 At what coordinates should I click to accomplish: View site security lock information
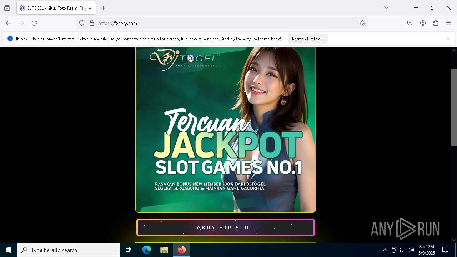92,23
